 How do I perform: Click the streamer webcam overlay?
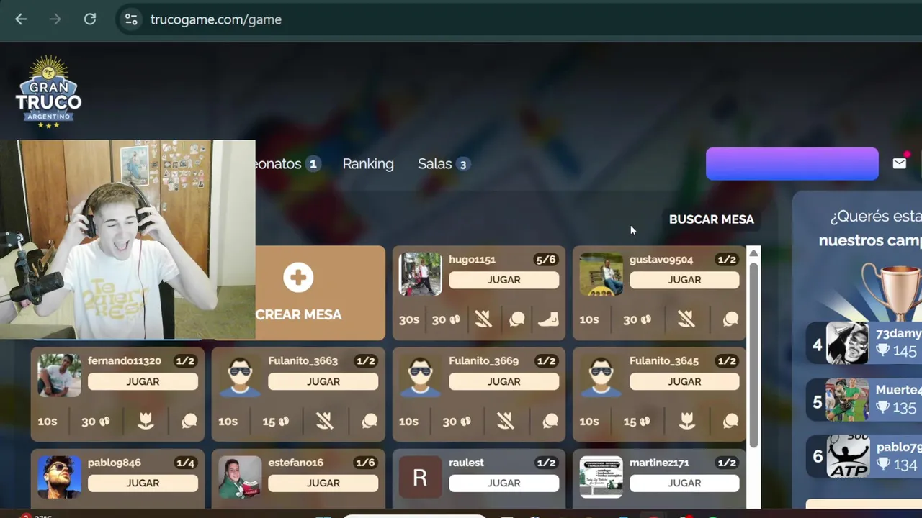point(127,240)
